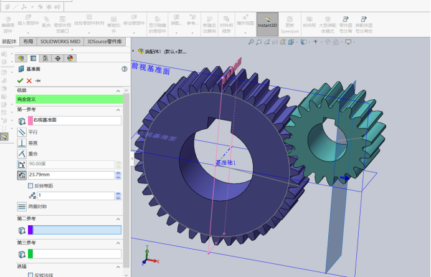Switch to the 布局 tab
This screenshot has height=277, width=431.
tap(28, 41)
